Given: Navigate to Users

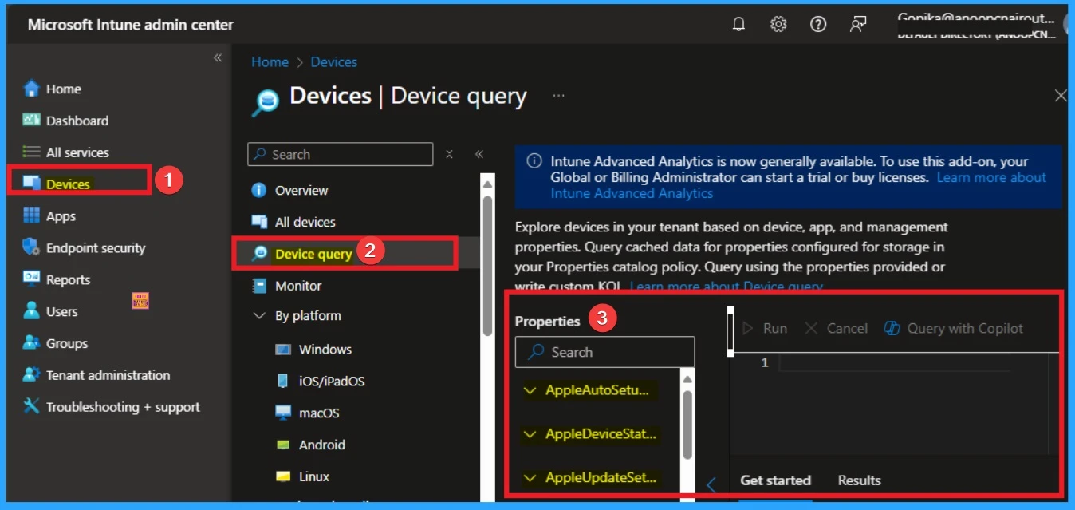Looking at the screenshot, I should [x=63, y=311].
